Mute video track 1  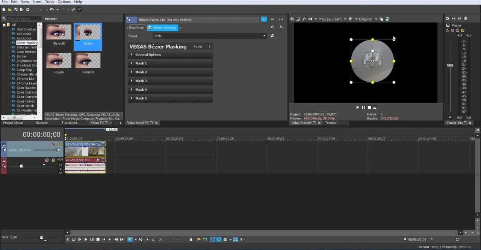53,144
